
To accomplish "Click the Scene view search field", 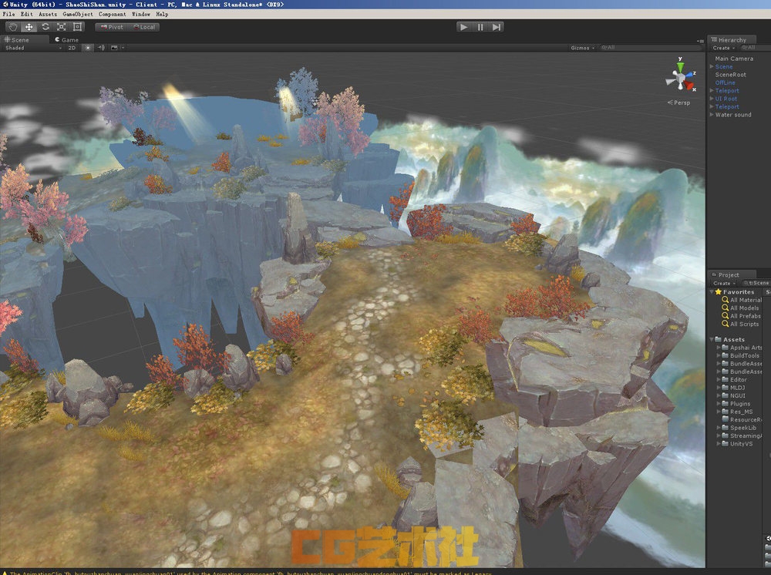I will 649,48.
